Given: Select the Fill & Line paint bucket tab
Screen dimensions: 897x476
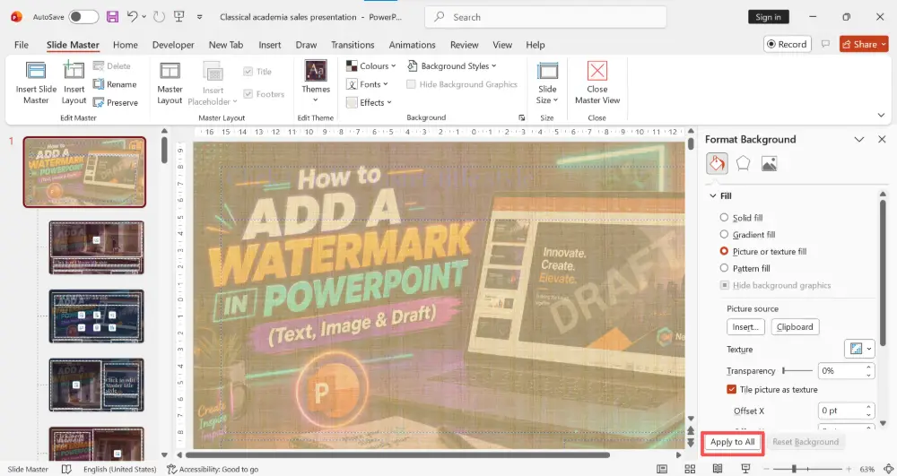Looking at the screenshot, I should [x=717, y=163].
